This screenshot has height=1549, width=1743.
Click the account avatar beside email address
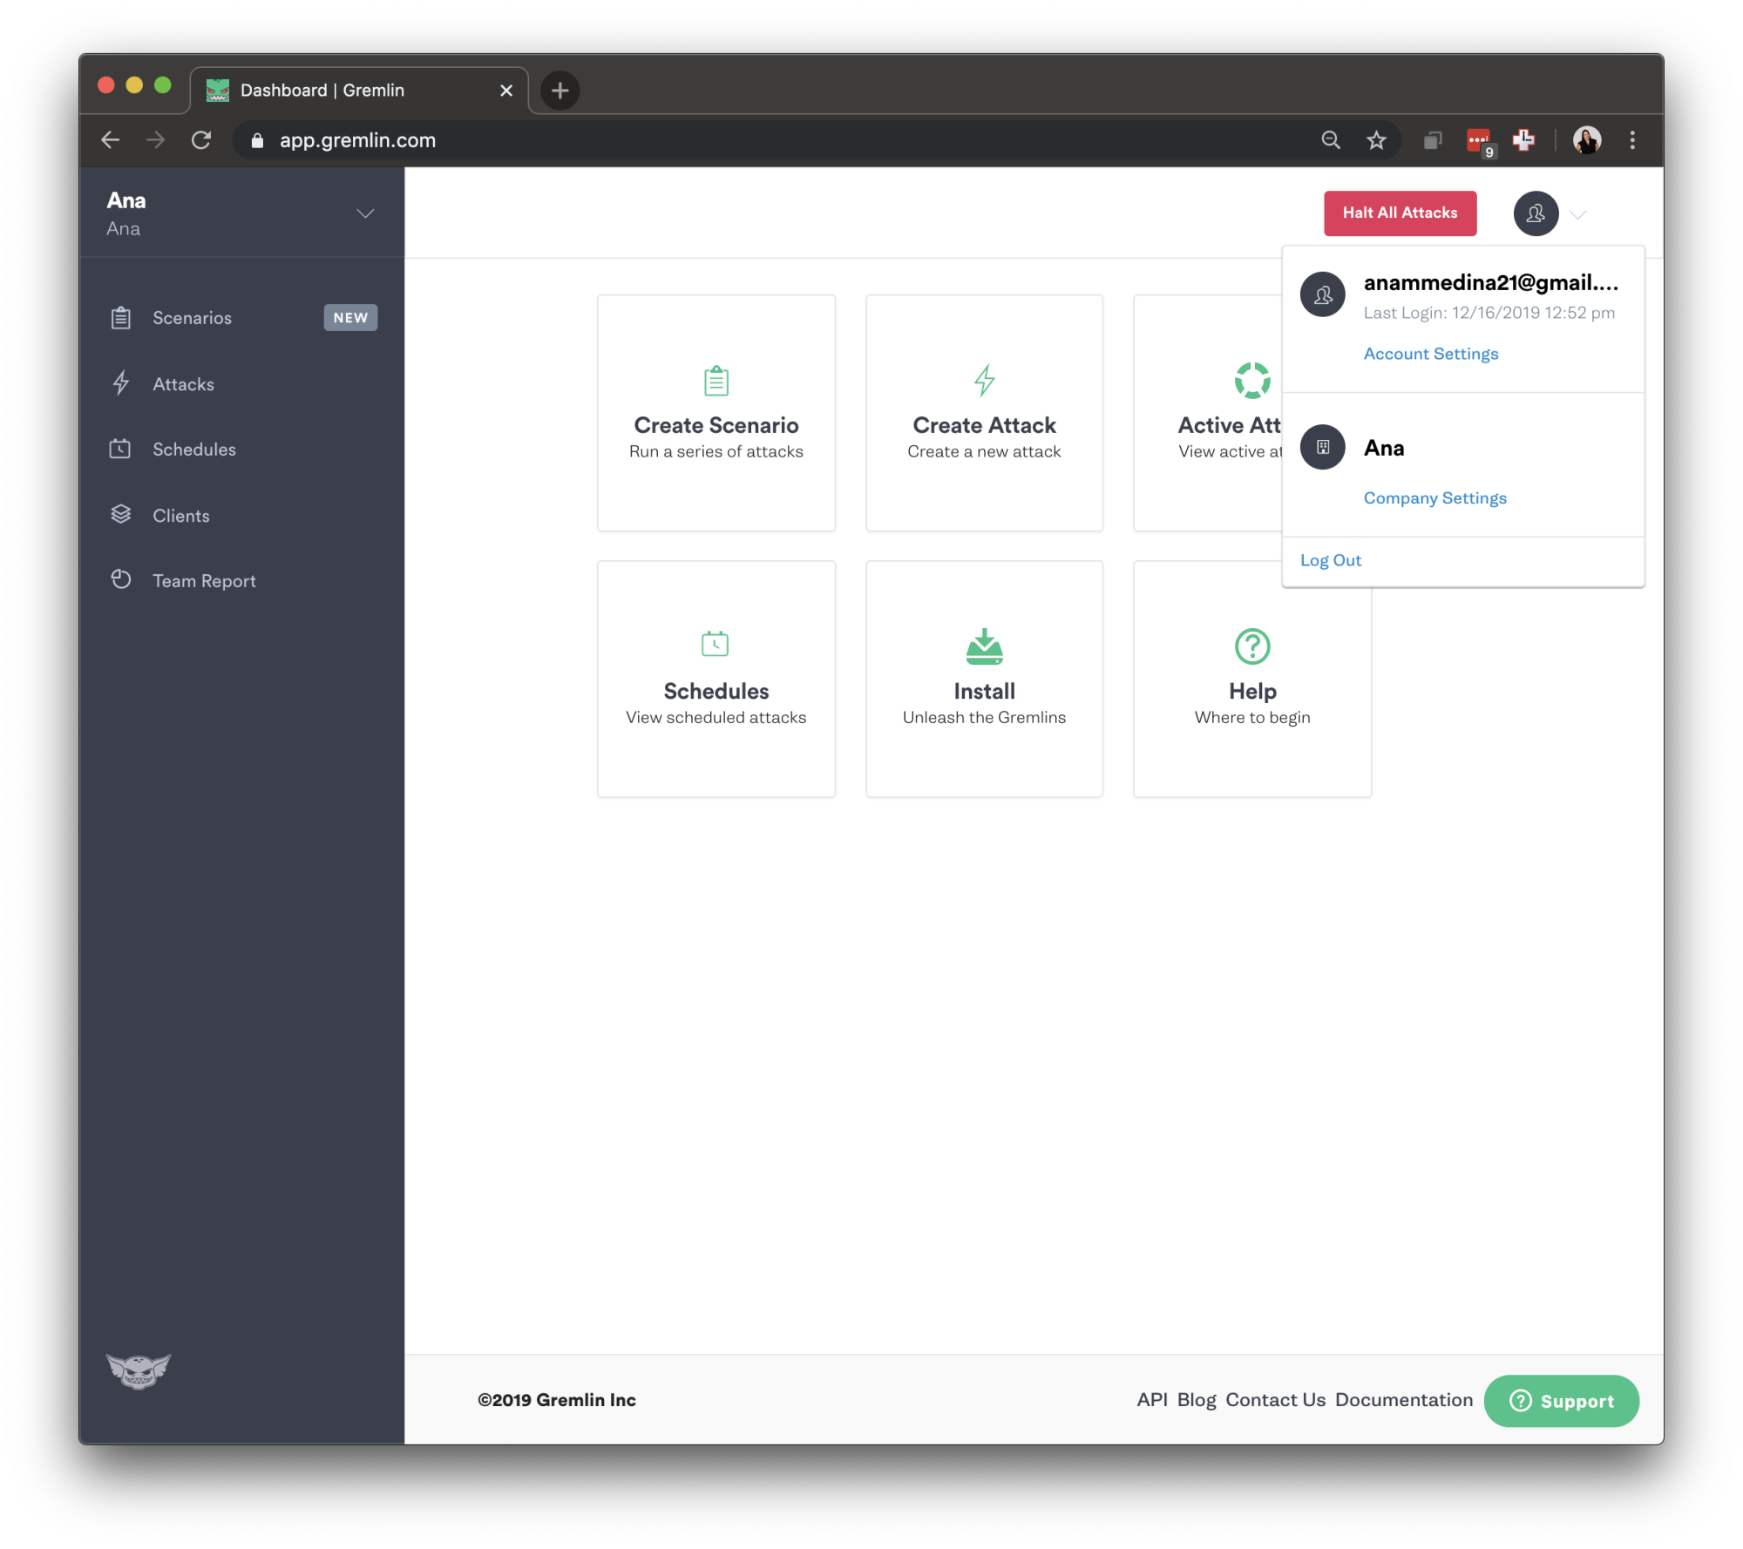[1323, 294]
